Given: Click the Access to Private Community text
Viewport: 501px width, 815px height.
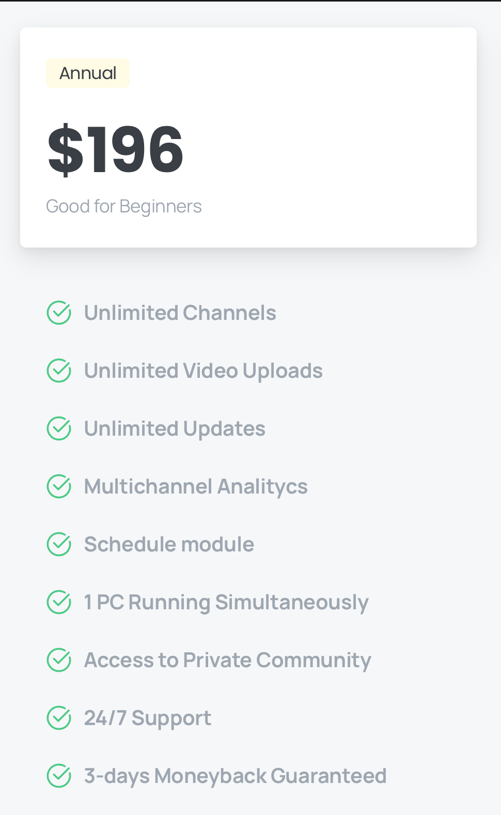Looking at the screenshot, I should click(228, 661).
